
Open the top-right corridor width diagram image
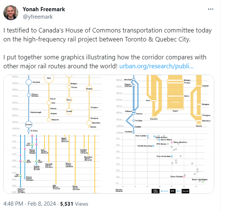[x=164, y=105]
